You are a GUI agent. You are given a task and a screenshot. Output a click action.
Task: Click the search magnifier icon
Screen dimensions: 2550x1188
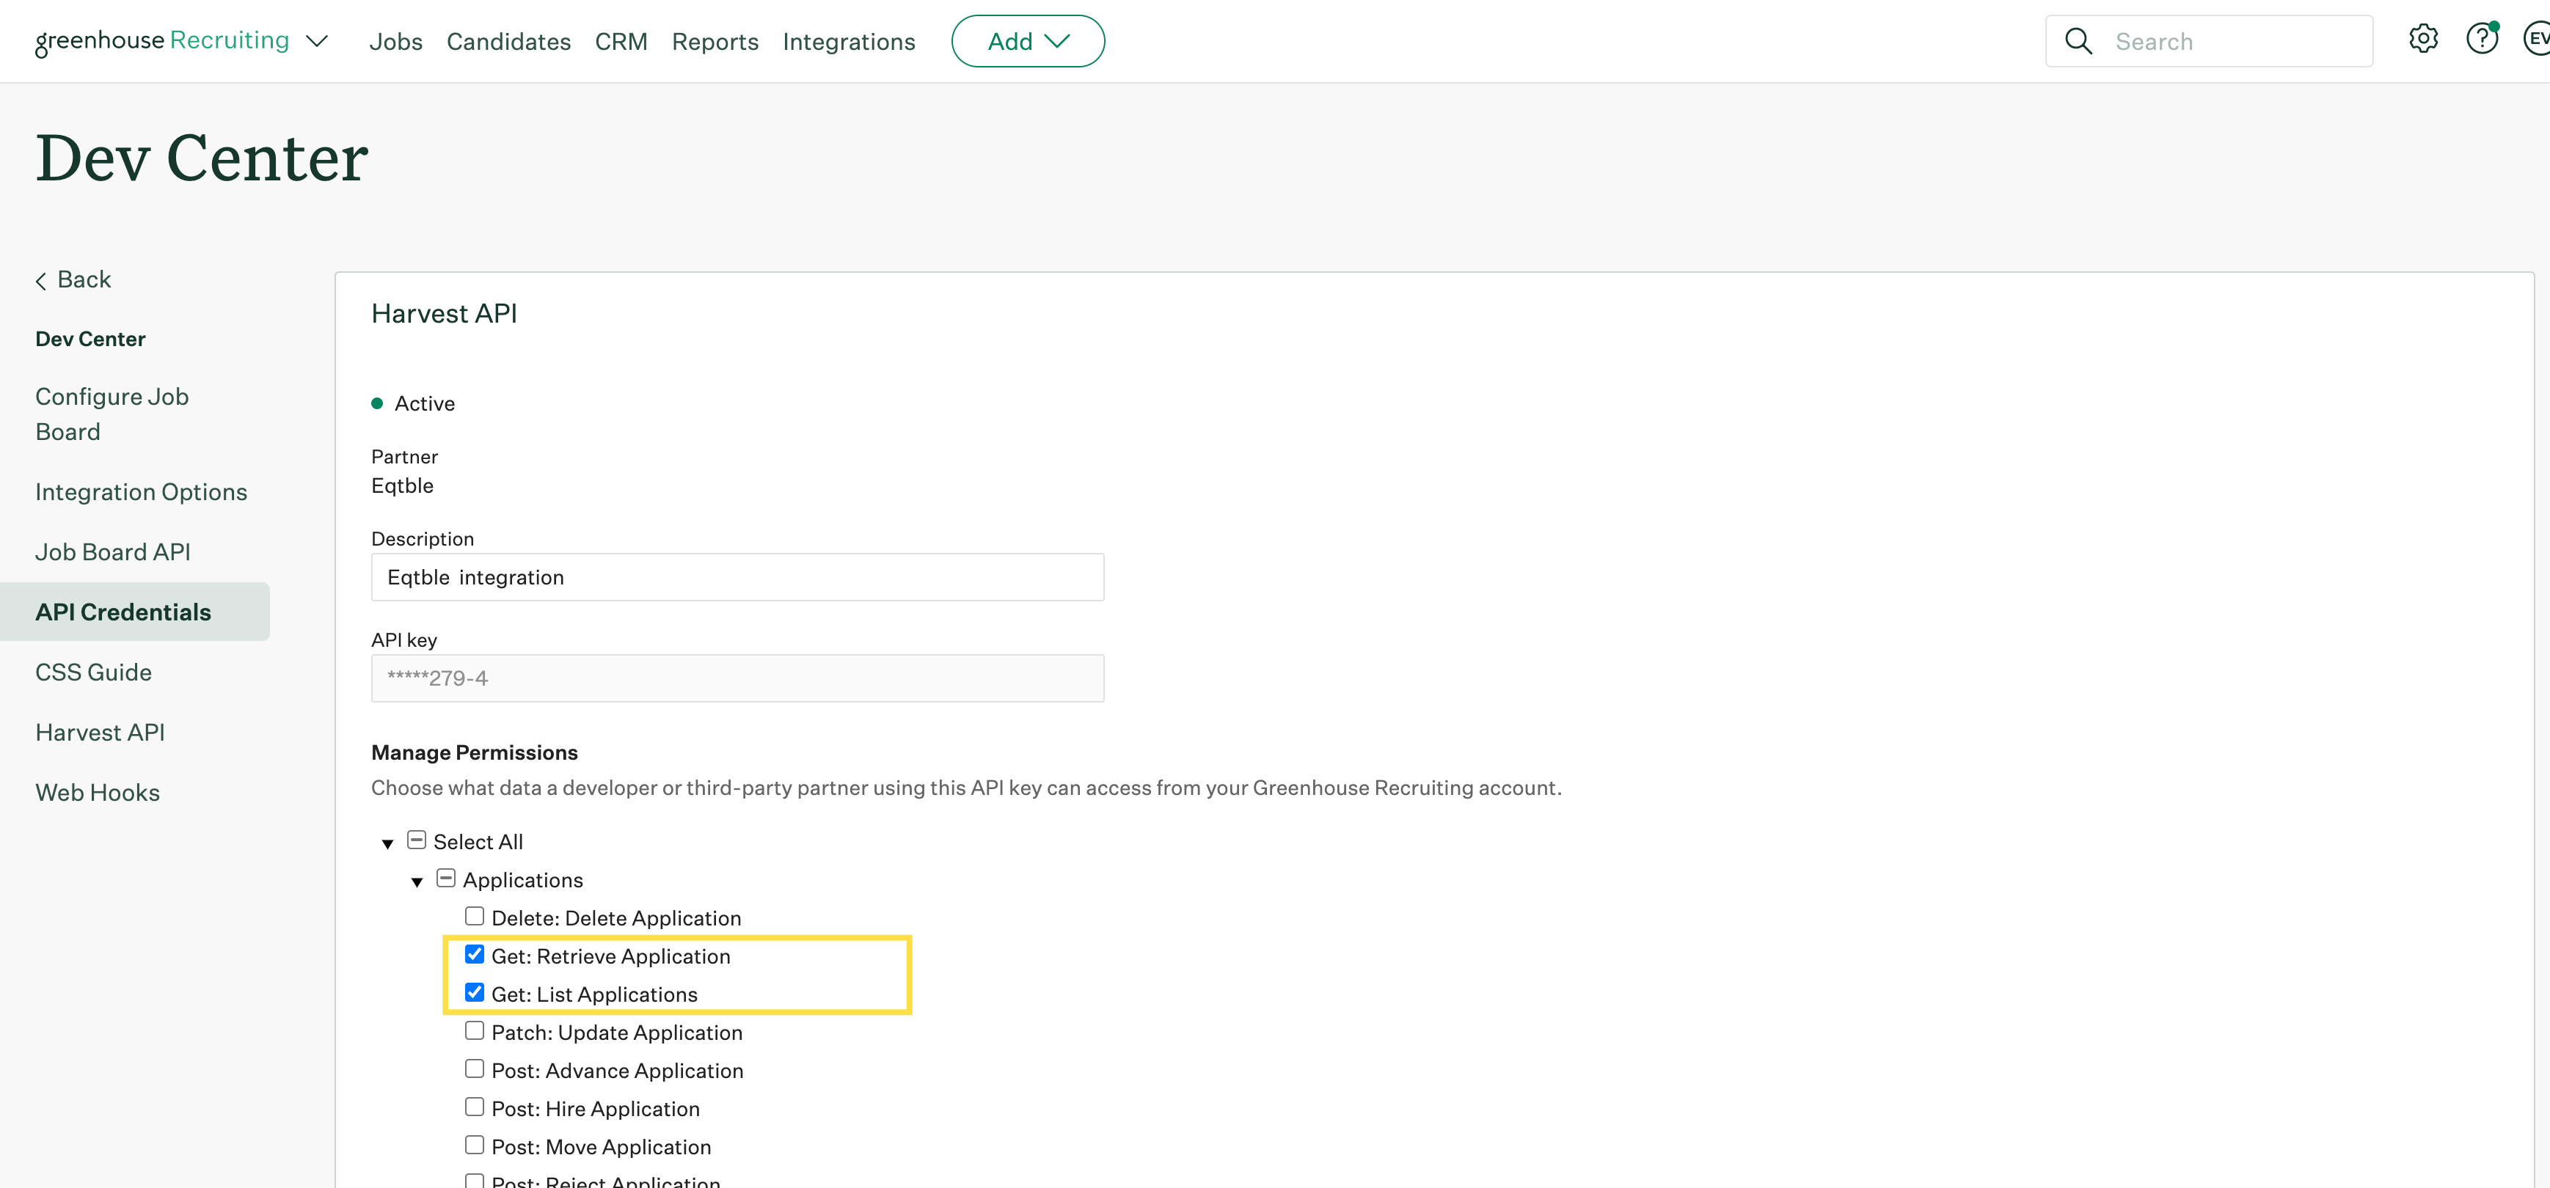2078,42
